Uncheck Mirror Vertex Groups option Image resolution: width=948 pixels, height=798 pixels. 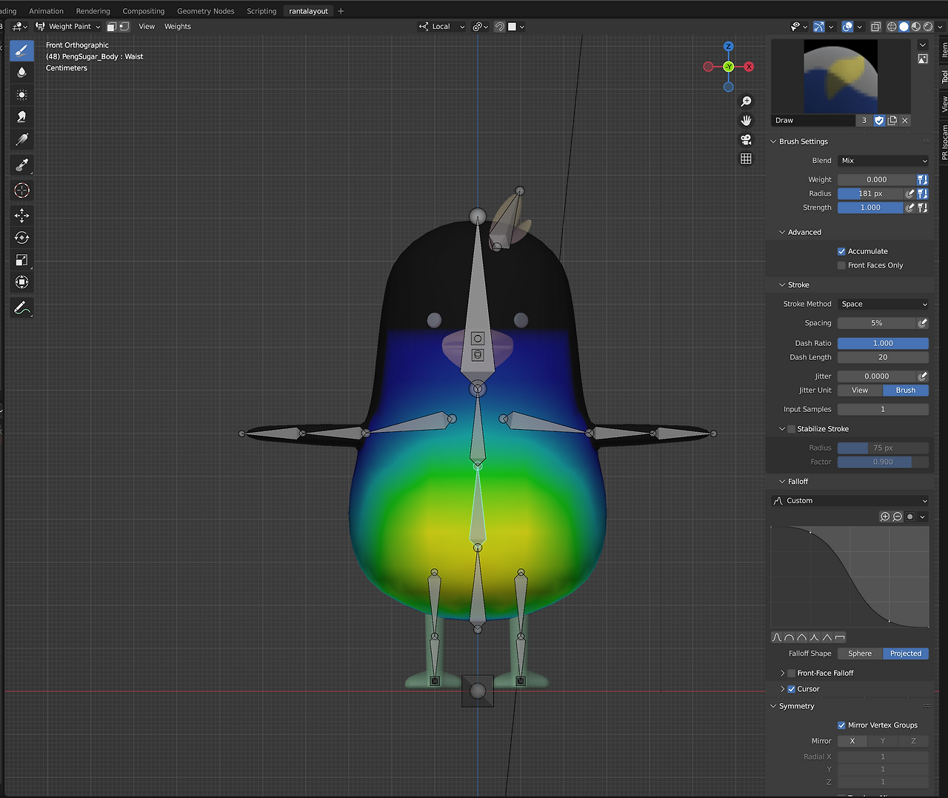pos(841,725)
